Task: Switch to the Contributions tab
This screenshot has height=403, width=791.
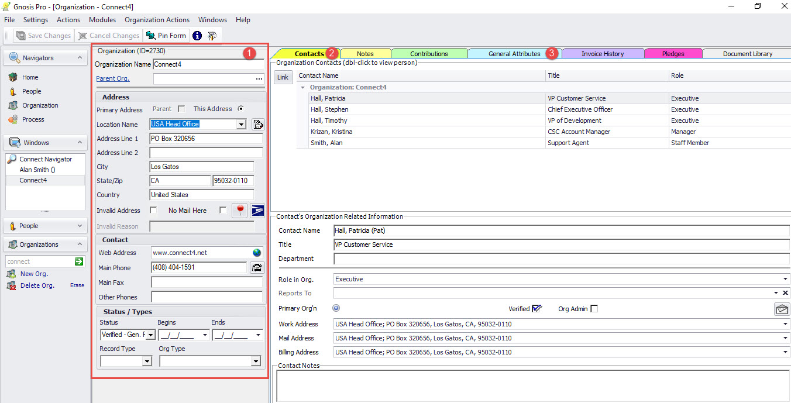Action: click(x=429, y=53)
